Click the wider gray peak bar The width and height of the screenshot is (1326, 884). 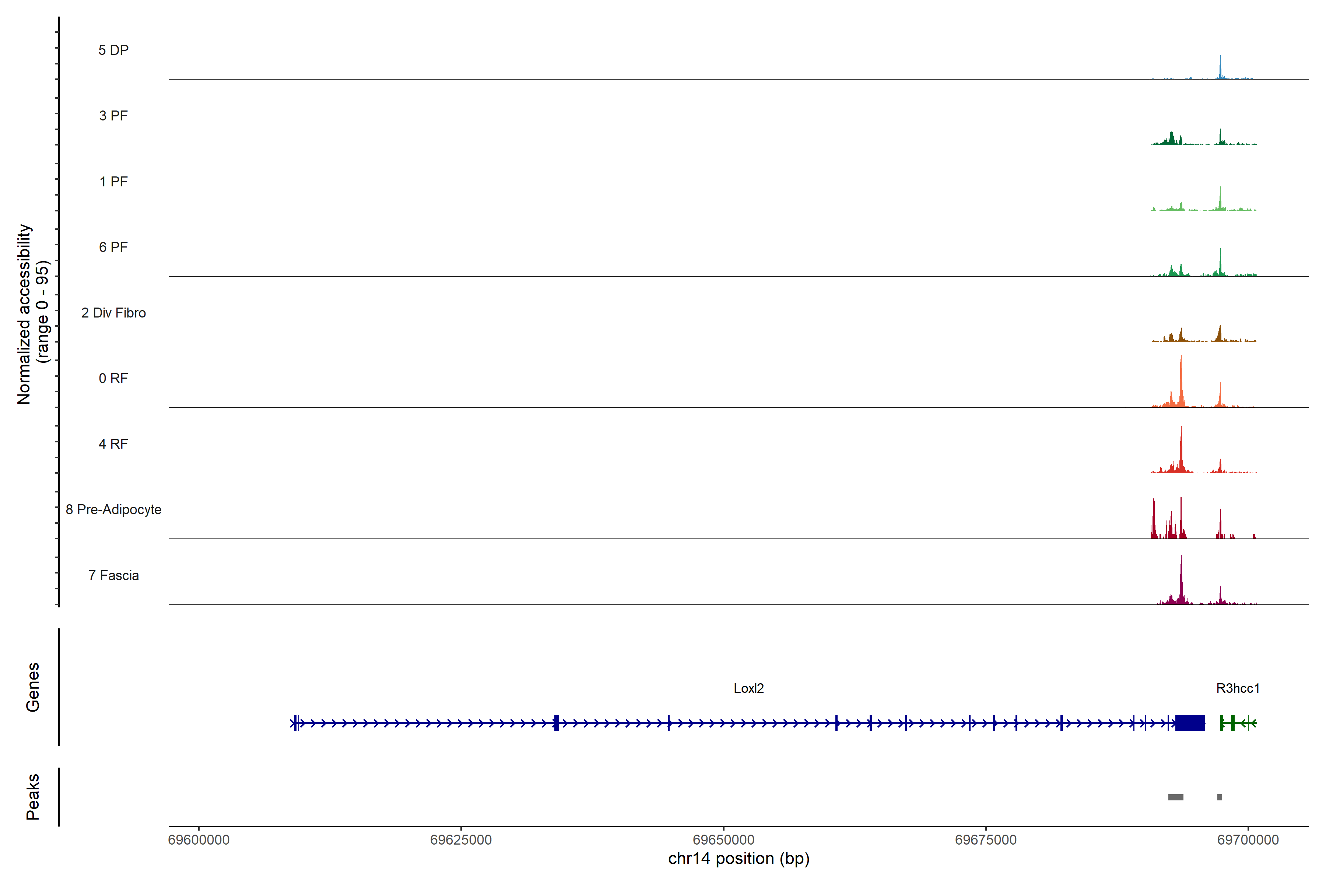point(1175,797)
